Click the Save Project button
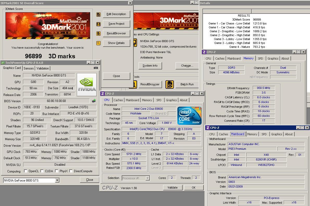The width and height of the screenshot is (310, 206). point(116,24)
